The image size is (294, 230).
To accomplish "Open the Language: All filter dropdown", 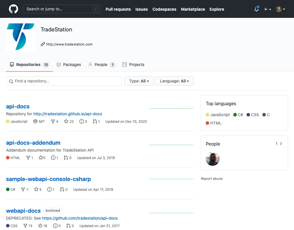I will tap(174, 81).
